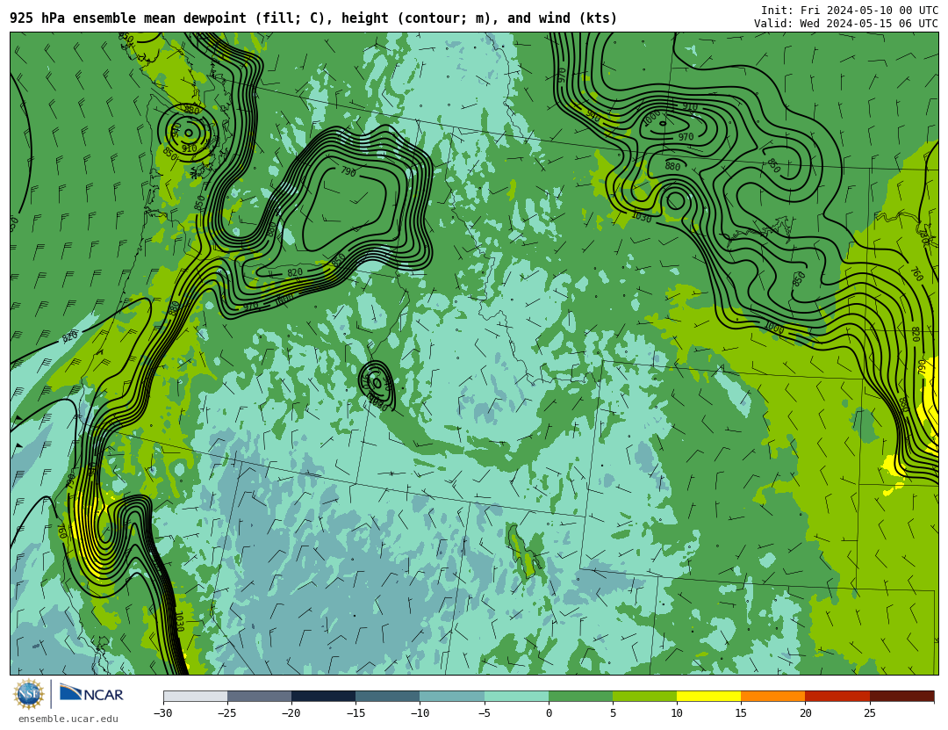
Task: Click the 'Init: Fri 2024-05-10 00 UTC' text
Action: [850, 11]
